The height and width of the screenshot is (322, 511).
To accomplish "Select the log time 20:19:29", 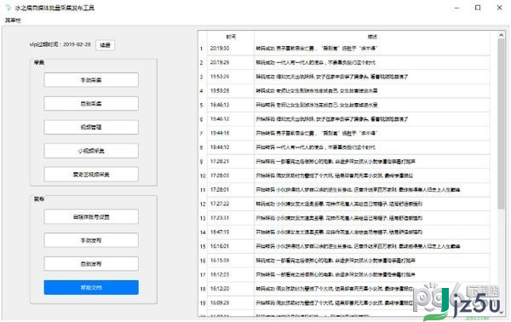I will (x=220, y=62).
